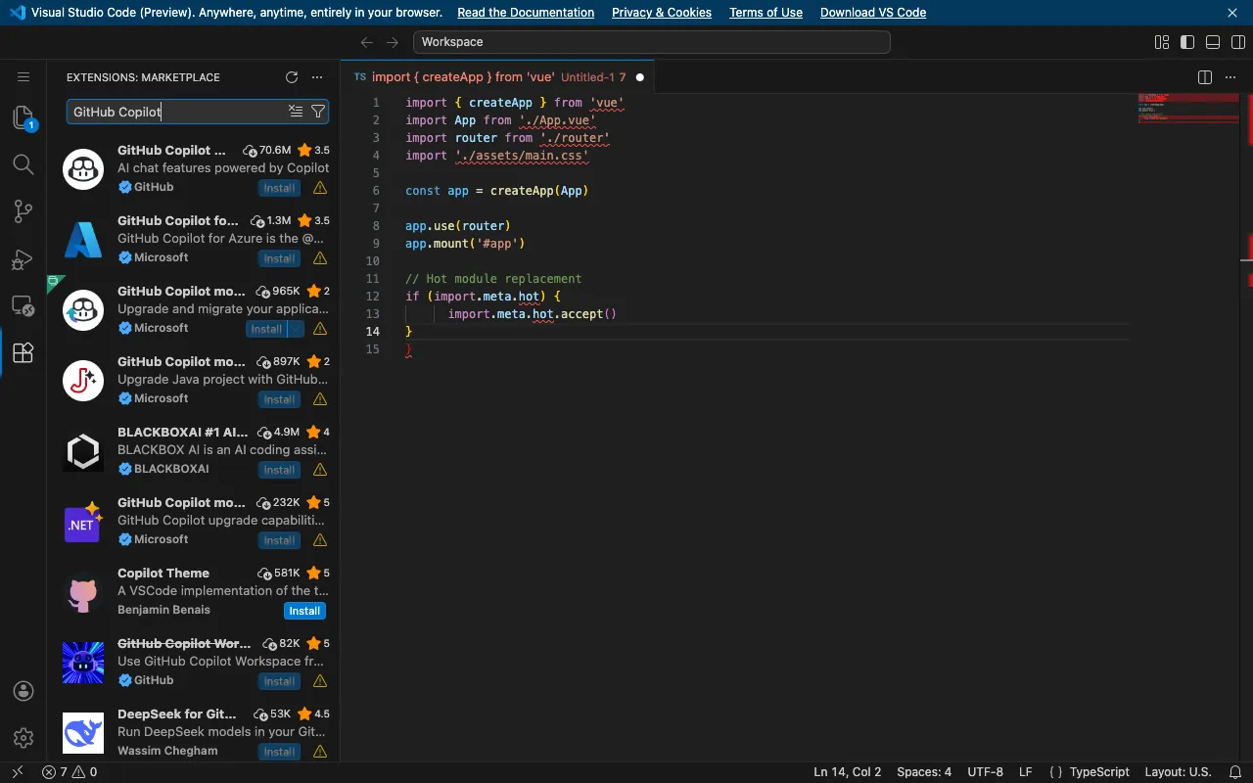Open Layout: U.S. keyboard setting

pos(1178,772)
